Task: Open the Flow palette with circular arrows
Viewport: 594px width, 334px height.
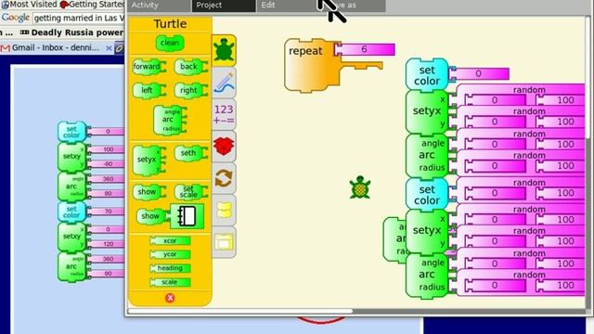Action: point(224,178)
